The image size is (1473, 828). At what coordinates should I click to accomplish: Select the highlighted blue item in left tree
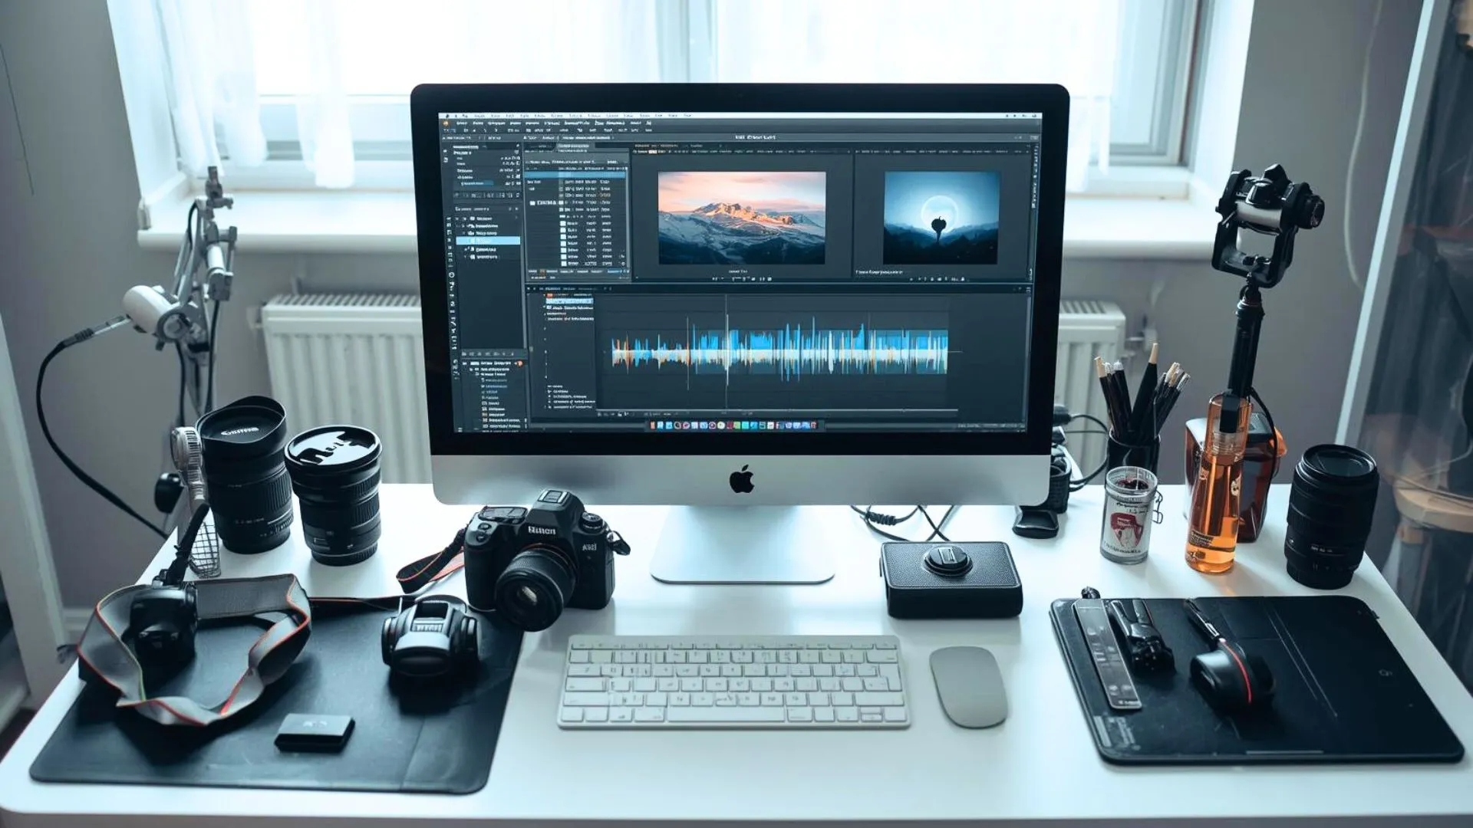(489, 241)
